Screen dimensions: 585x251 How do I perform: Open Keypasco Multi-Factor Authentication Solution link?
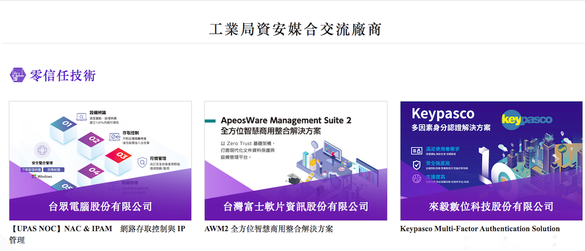click(480, 229)
